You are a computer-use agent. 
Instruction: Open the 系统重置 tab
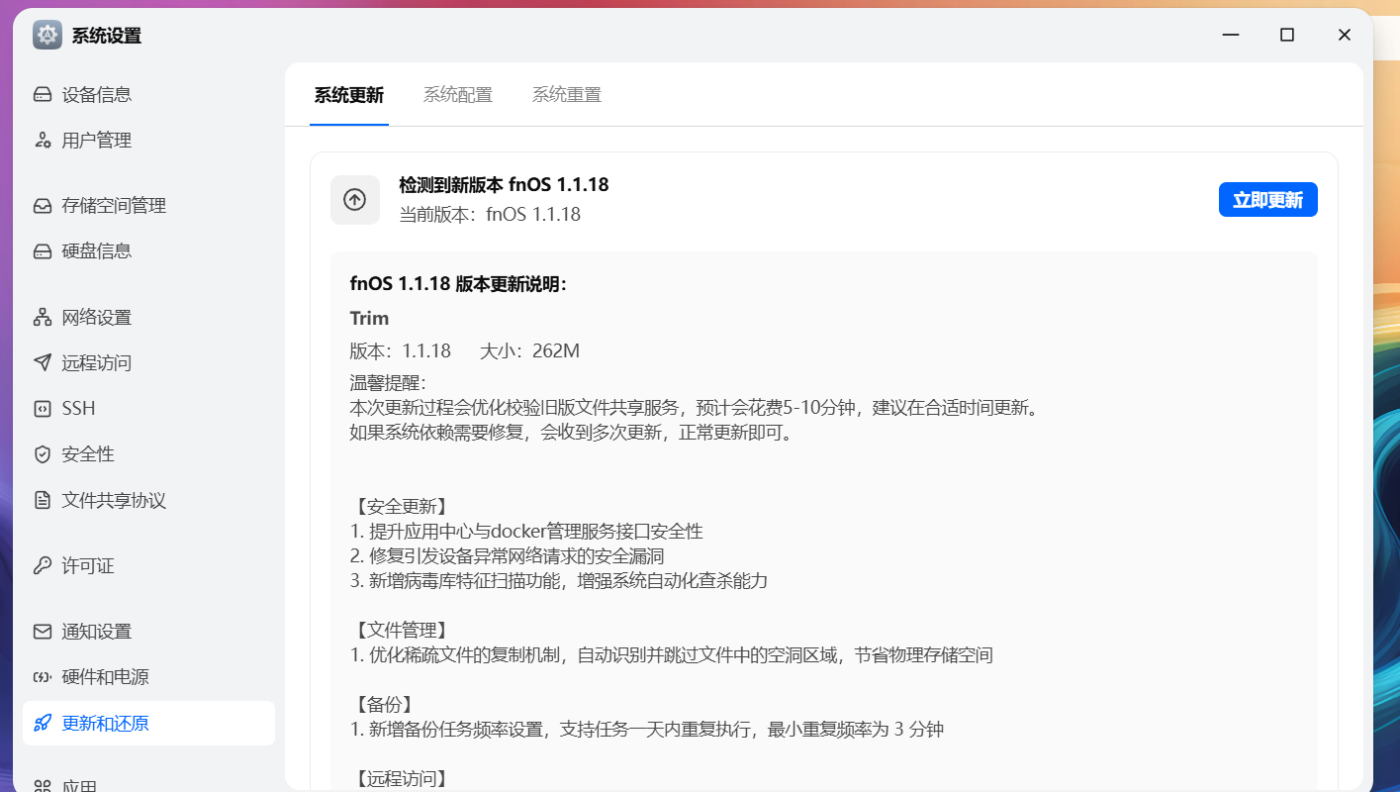pyautogui.click(x=566, y=94)
